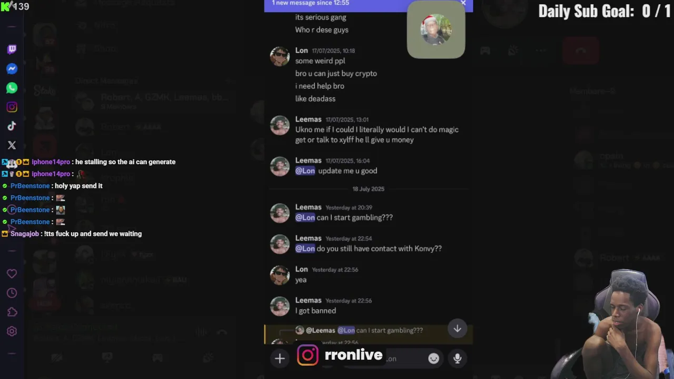Open the Twitch icon in the sidebar

[x=12, y=49]
